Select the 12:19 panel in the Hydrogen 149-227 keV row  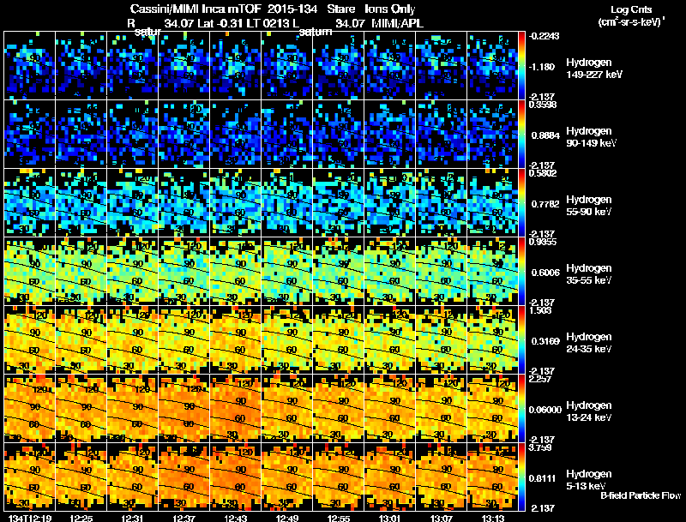coord(29,66)
